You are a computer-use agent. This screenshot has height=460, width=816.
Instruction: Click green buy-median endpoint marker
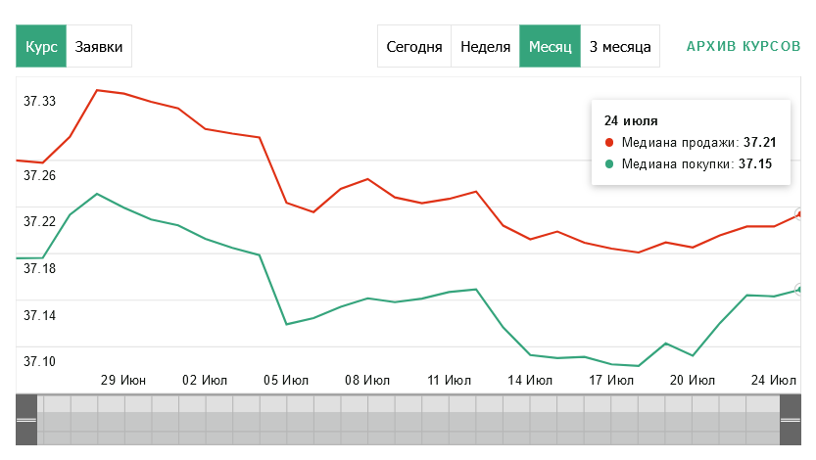click(800, 290)
